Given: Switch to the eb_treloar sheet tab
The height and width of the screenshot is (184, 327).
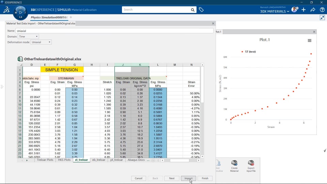Looking at the screenshot, I should [99, 160].
